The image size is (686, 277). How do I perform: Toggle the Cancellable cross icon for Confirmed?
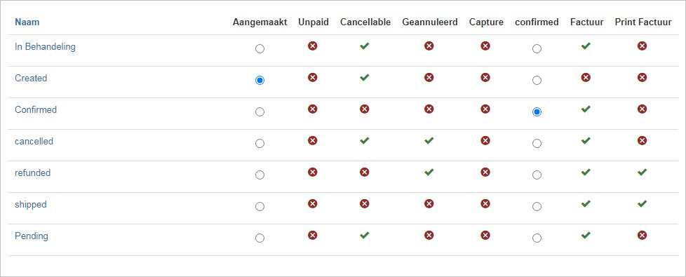point(365,109)
